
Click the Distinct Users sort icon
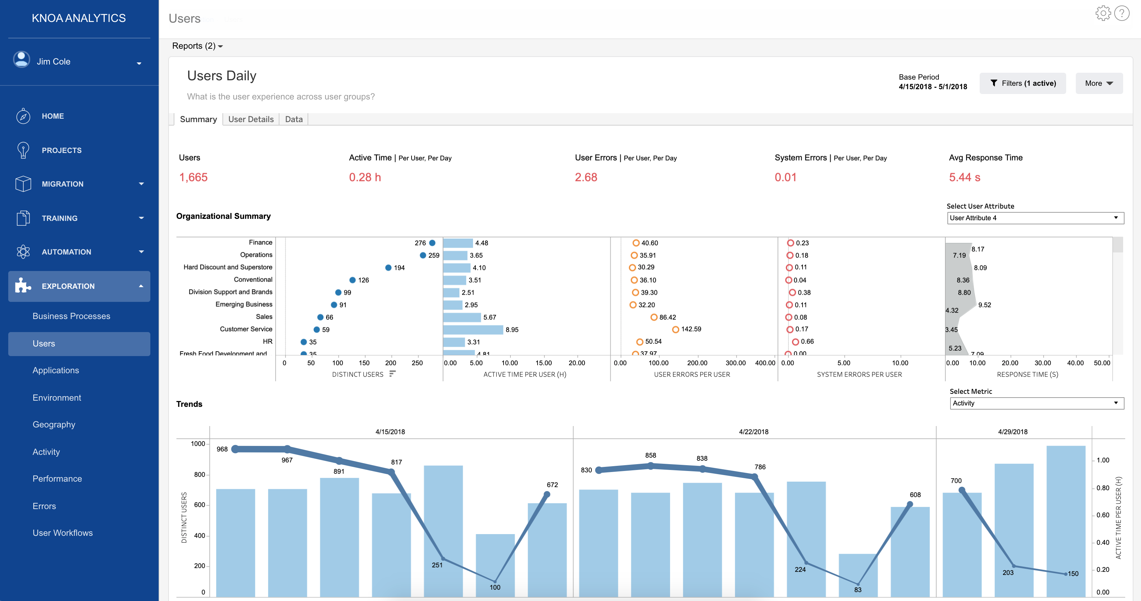point(392,374)
